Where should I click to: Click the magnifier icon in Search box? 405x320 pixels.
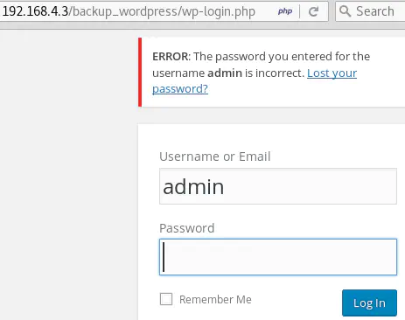(x=345, y=11)
